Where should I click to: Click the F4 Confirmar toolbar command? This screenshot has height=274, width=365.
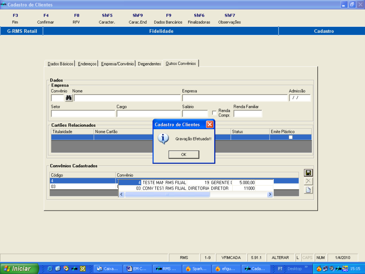[45, 19]
